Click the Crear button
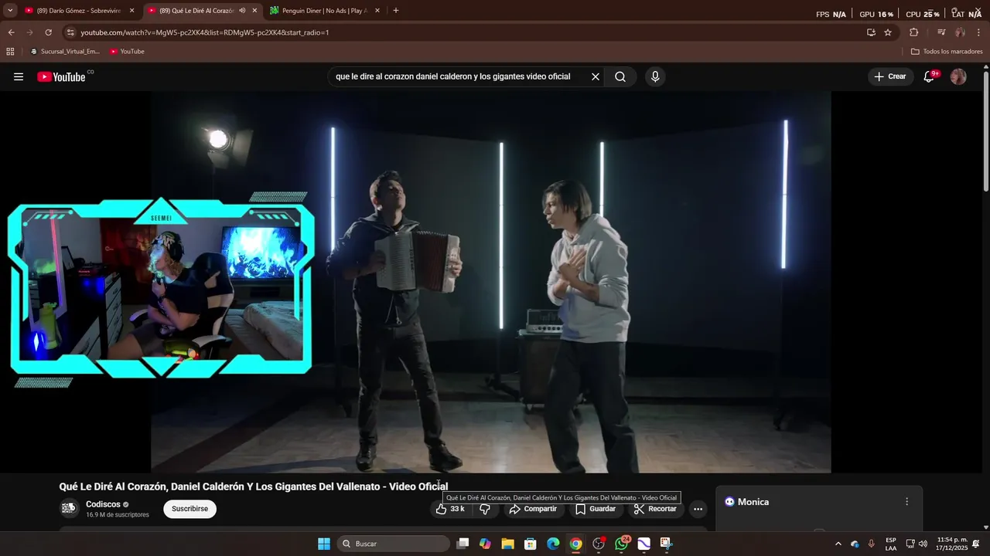This screenshot has height=556, width=990. (x=890, y=76)
